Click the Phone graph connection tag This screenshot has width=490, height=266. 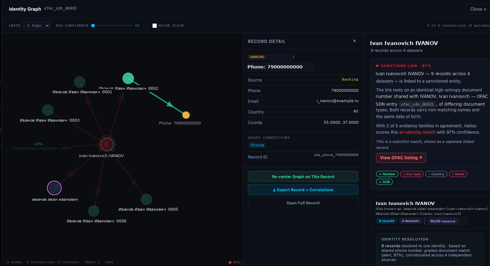tap(257, 145)
